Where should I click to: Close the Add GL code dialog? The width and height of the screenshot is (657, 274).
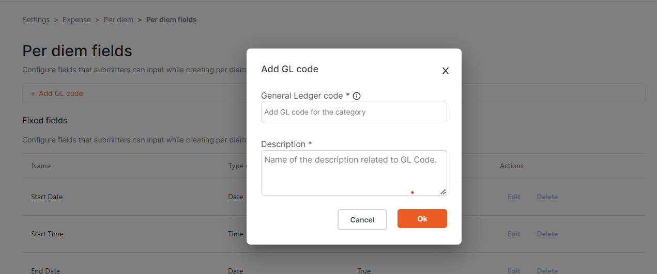pos(445,71)
